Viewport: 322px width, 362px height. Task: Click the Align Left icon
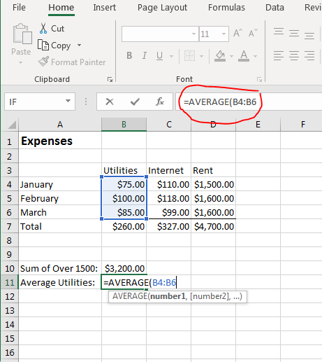coord(279,55)
